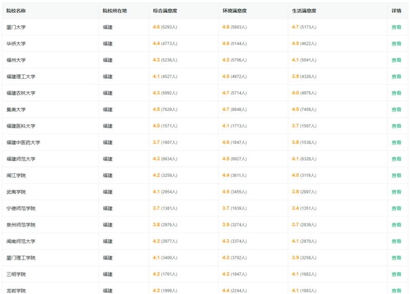Click 查看 for 宁德师范学院
410x294 pixels.
click(x=396, y=208)
